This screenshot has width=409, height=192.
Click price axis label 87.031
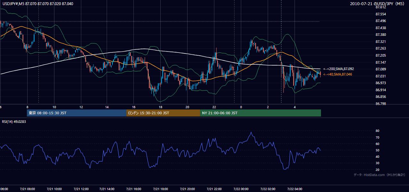click(x=381, y=76)
